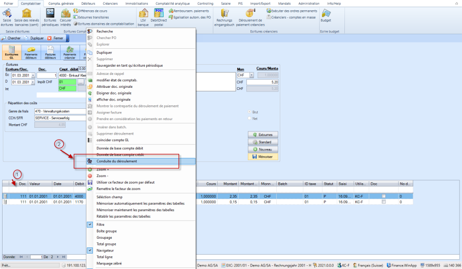
Task: Toggle Navigateur option in context menu
Action: click(104, 250)
